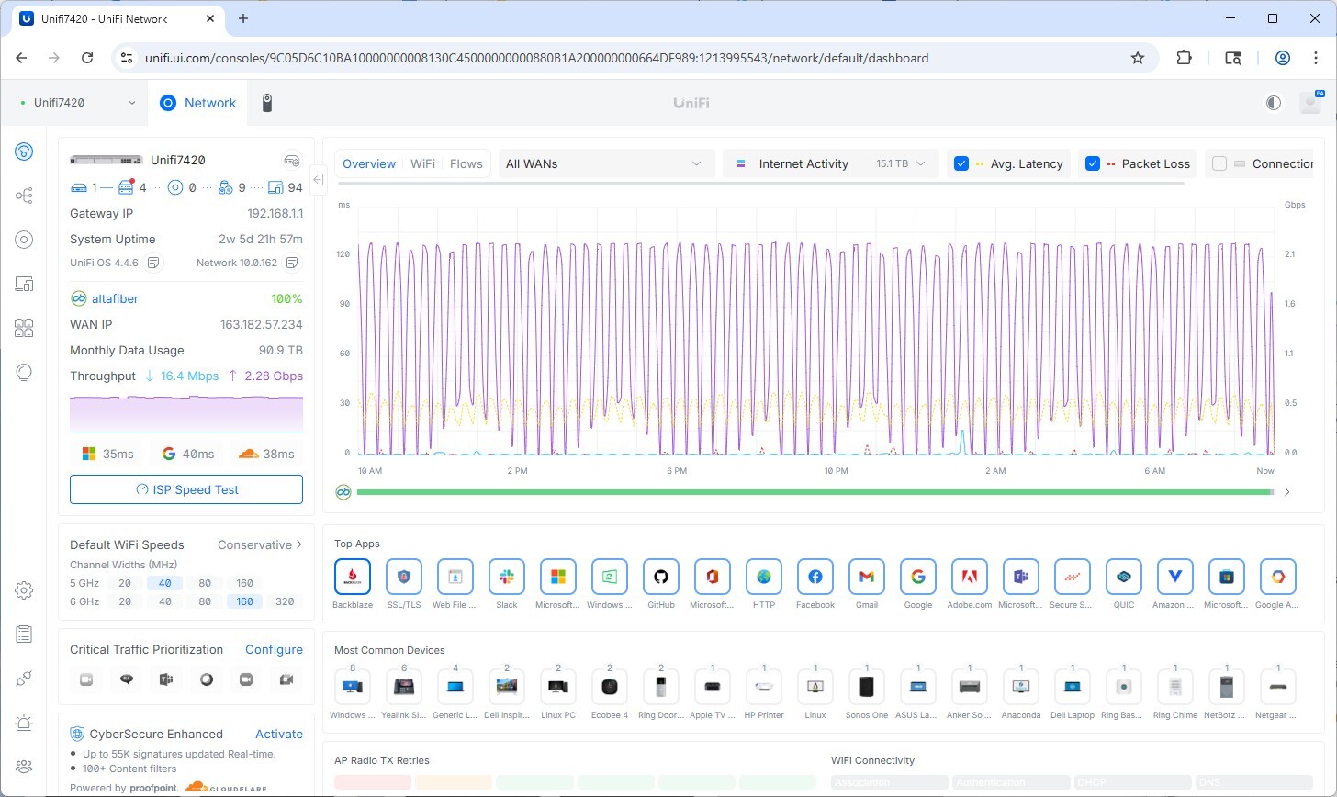Run the ISP Speed Test
This screenshot has width=1337, height=797.
(186, 489)
